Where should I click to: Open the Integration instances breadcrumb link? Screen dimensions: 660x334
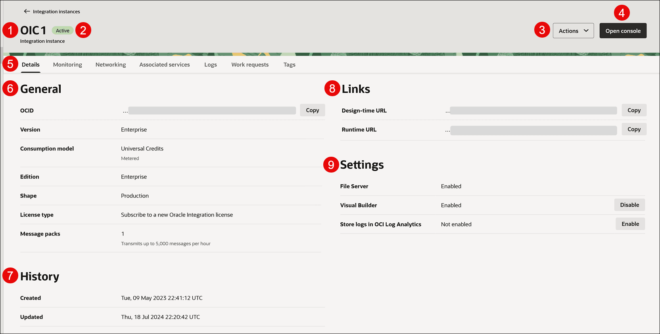(56, 11)
